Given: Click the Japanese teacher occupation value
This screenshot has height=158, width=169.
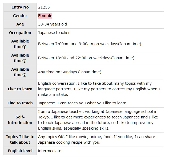Looking at the screenshot, I should point(54,33).
